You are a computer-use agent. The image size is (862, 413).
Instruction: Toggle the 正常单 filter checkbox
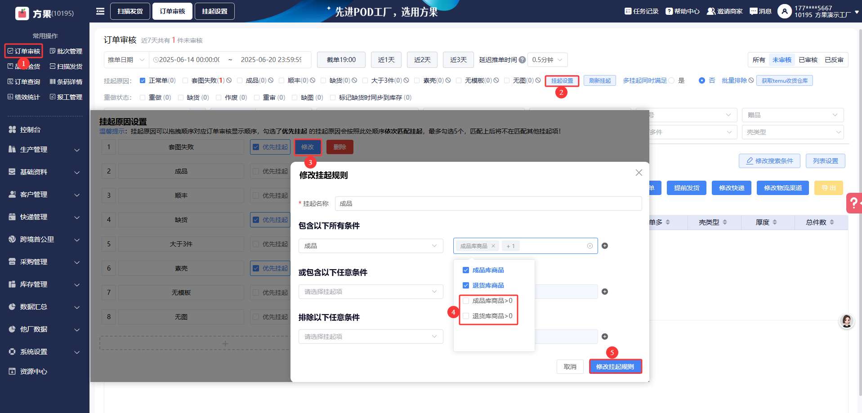click(143, 80)
